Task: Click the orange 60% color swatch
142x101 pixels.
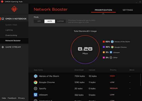Action: click(x=104, y=42)
